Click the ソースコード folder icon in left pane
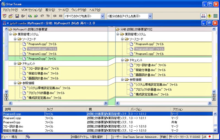Screen dimensions: 220x140 20,39
